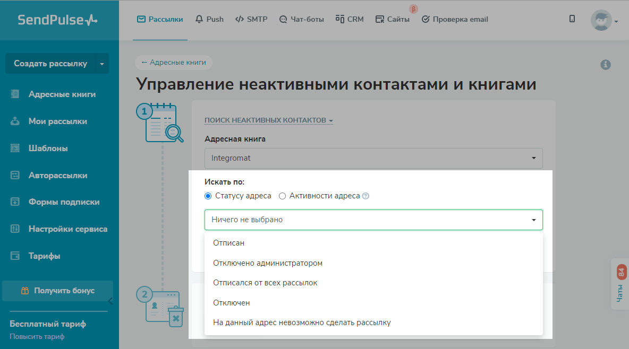Click the info icon near page title

(x=605, y=65)
